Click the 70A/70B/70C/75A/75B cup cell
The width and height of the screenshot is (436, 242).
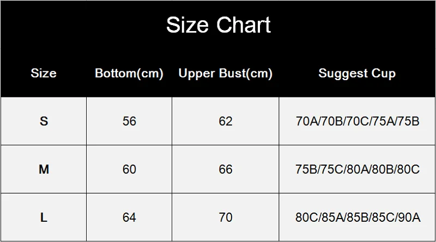coord(358,121)
